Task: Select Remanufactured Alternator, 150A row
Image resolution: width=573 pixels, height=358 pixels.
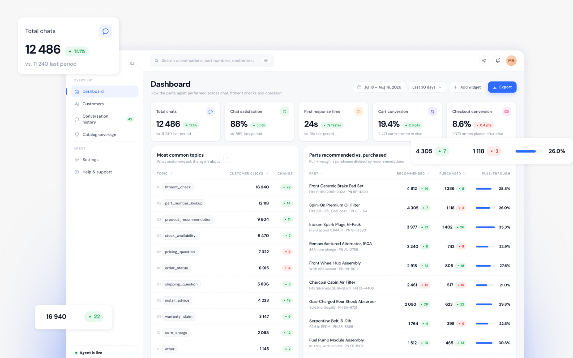Action: 410,247
